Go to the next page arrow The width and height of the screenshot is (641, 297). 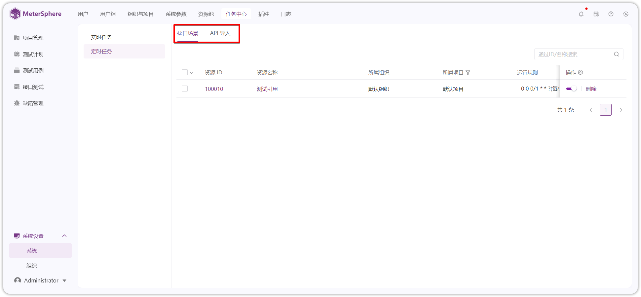pyautogui.click(x=621, y=110)
